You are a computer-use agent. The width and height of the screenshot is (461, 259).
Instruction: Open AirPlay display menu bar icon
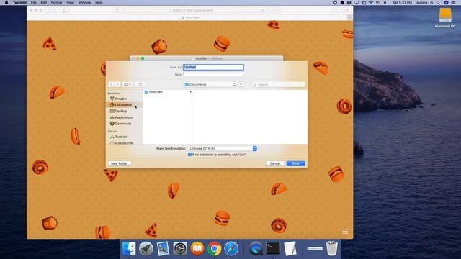[357, 3]
